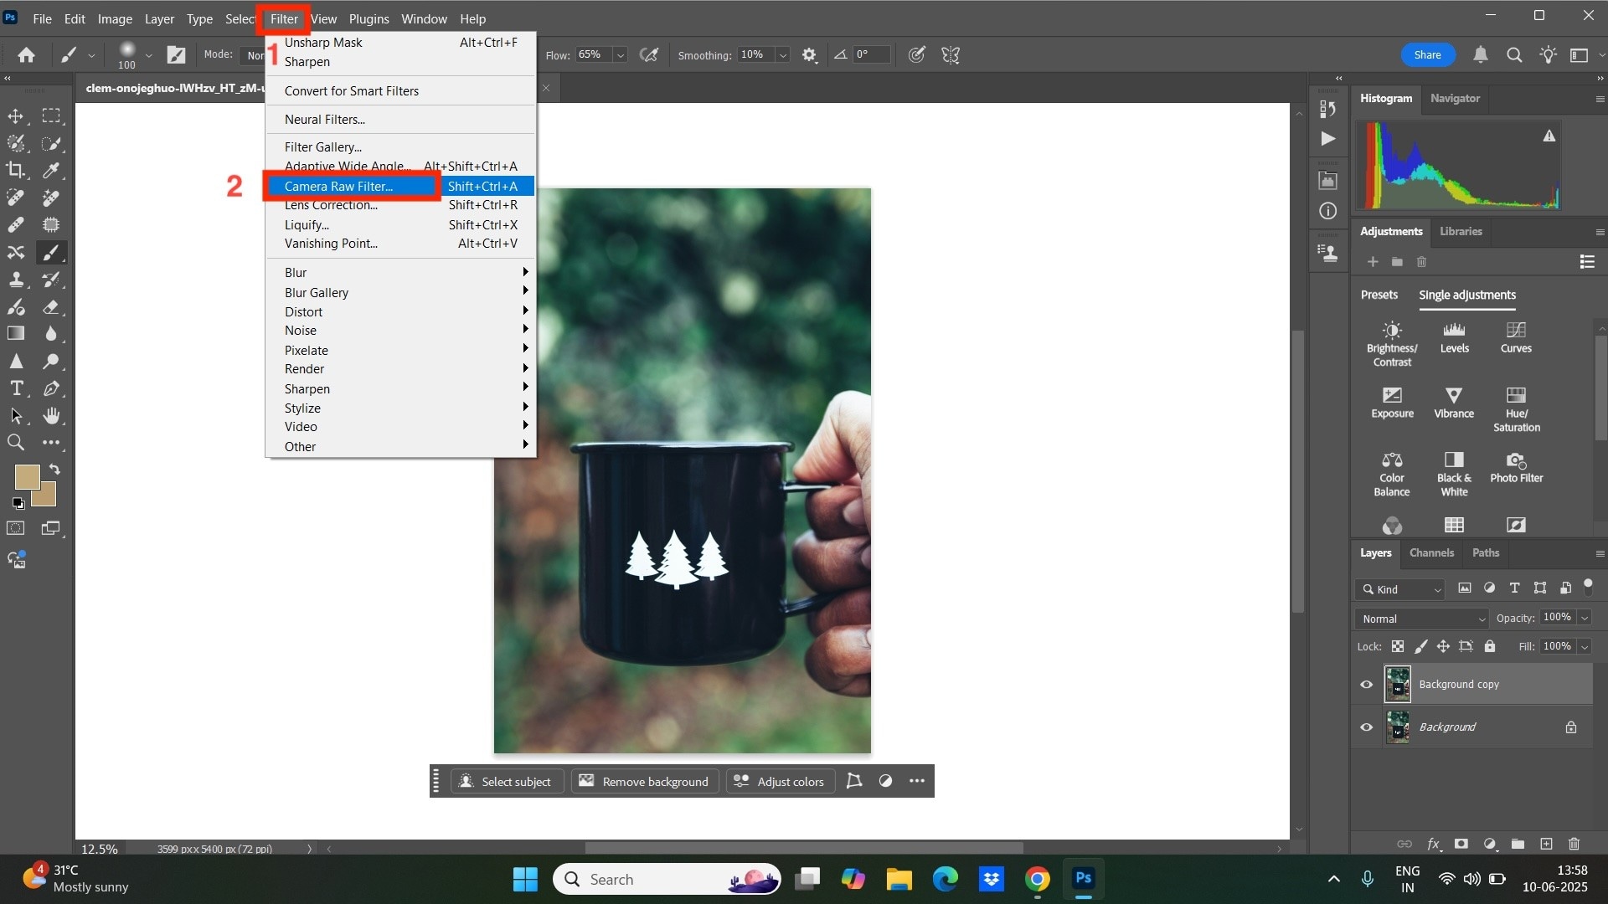Screen dimensions: 1608x904
Task: Toggle layer filtering on or off
Action: [1588, 586]
